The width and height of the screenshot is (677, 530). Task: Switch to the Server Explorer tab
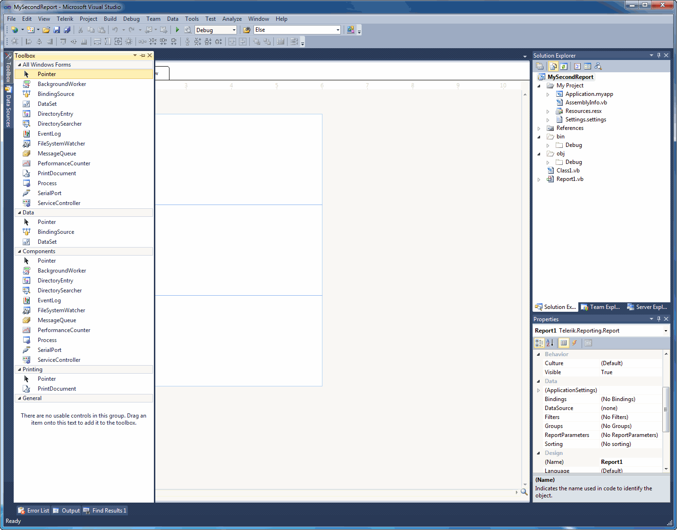[x=647, y=307]
